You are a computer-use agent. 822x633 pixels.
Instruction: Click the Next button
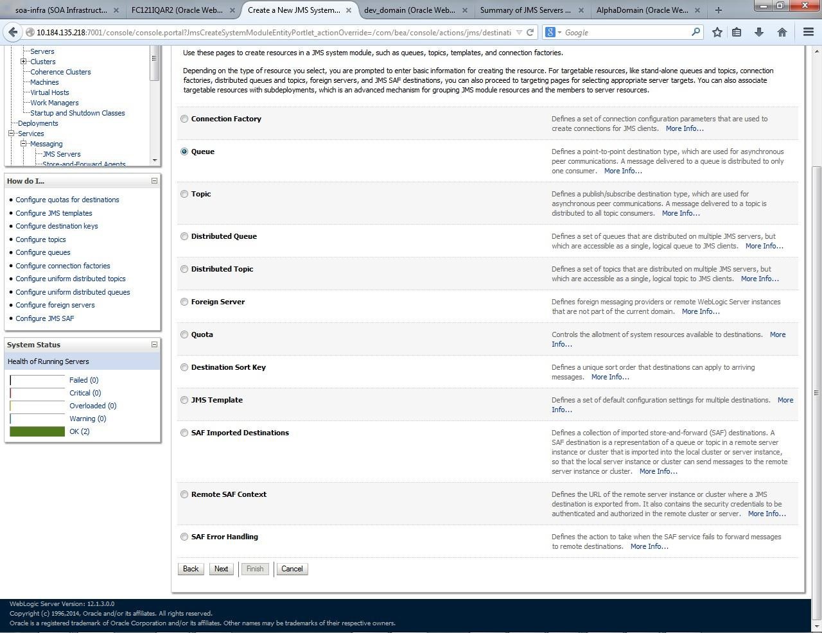pyautogui.click(x=221, y=569)
